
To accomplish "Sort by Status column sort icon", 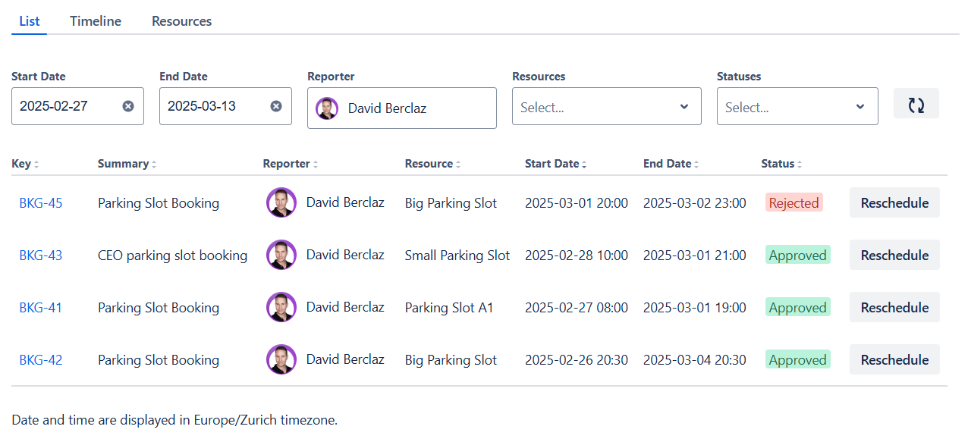I will (x=800, y=165).
